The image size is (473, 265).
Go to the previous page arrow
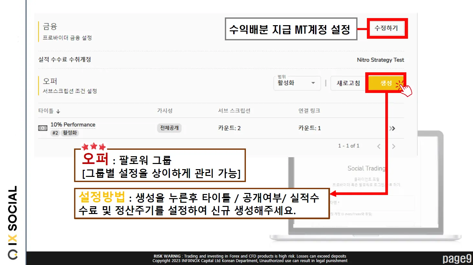point(379,146)
